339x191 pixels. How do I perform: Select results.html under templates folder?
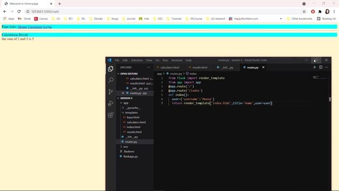134,132
